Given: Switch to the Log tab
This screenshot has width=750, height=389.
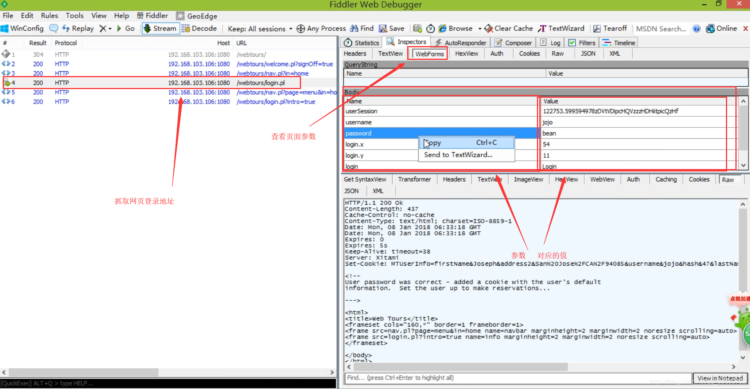Looking at the screenshot, I should [x=550, y=43].
